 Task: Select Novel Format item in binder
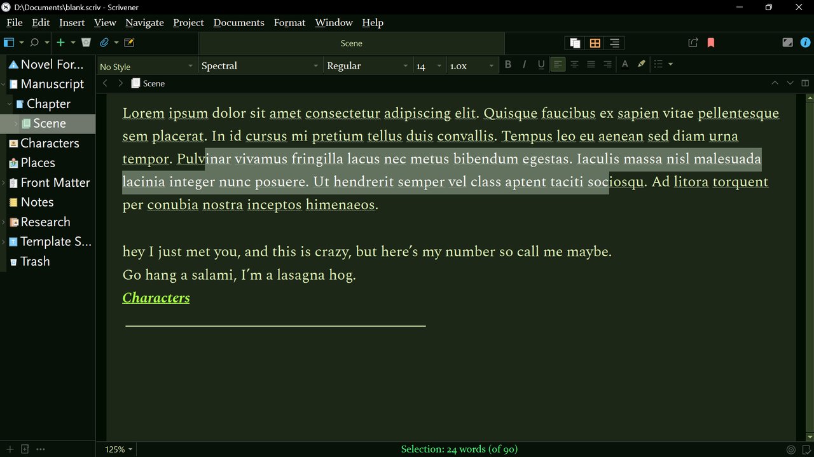[48, 64]
